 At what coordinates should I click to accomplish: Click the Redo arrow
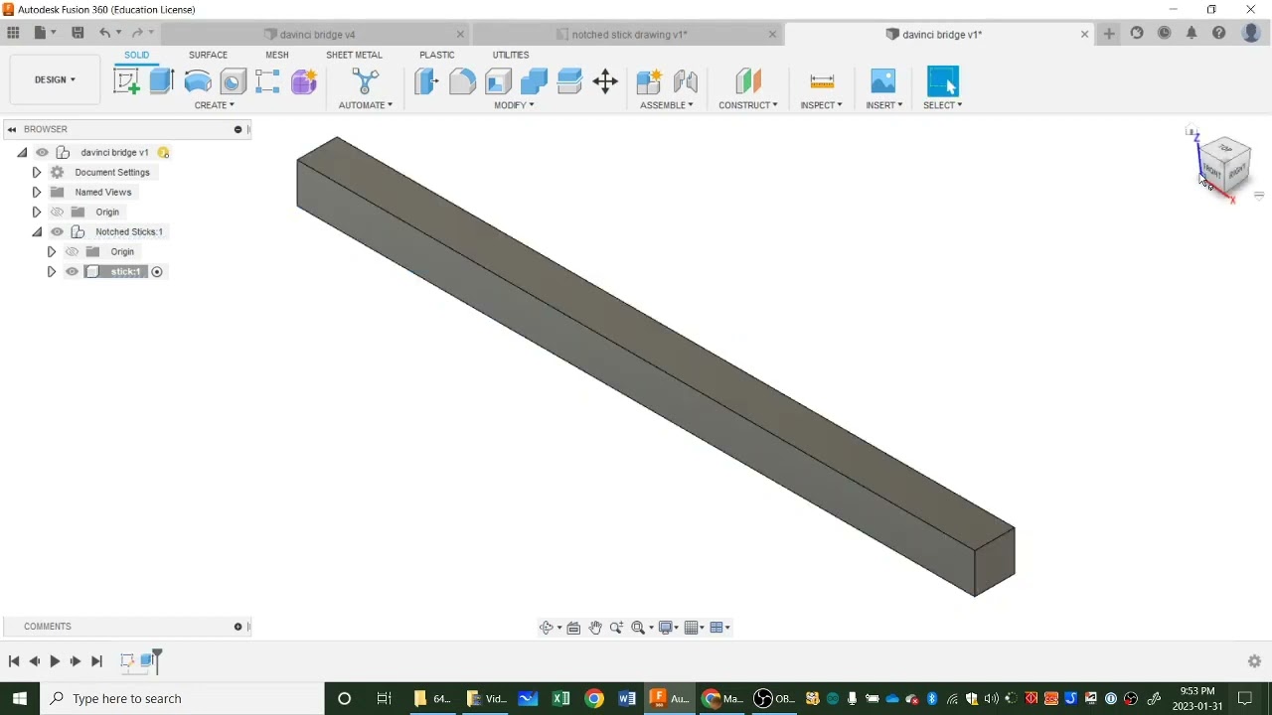pyautogui.click(x=137, y=33)
